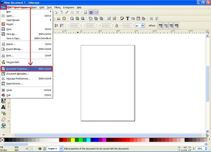Click palette scrollbar right arrow

pyautogui.click(x=206, y=144)
